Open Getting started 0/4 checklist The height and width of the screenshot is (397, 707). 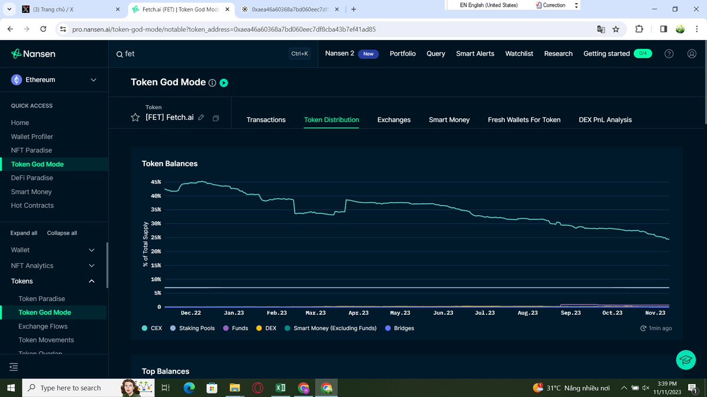coord(617,54)
